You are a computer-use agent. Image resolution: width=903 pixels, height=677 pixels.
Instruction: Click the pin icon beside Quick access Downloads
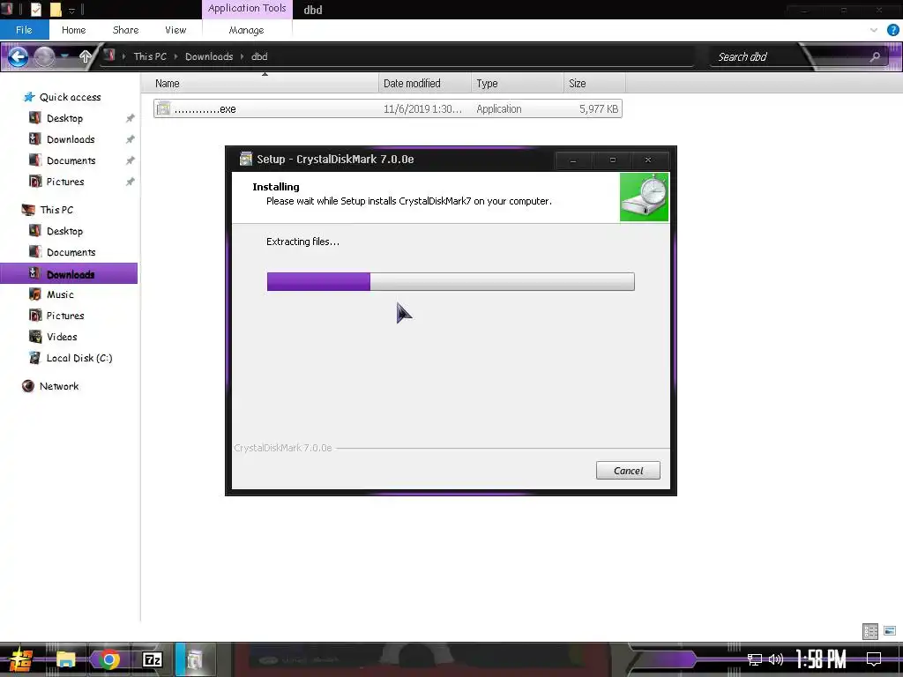pos(131,139)
